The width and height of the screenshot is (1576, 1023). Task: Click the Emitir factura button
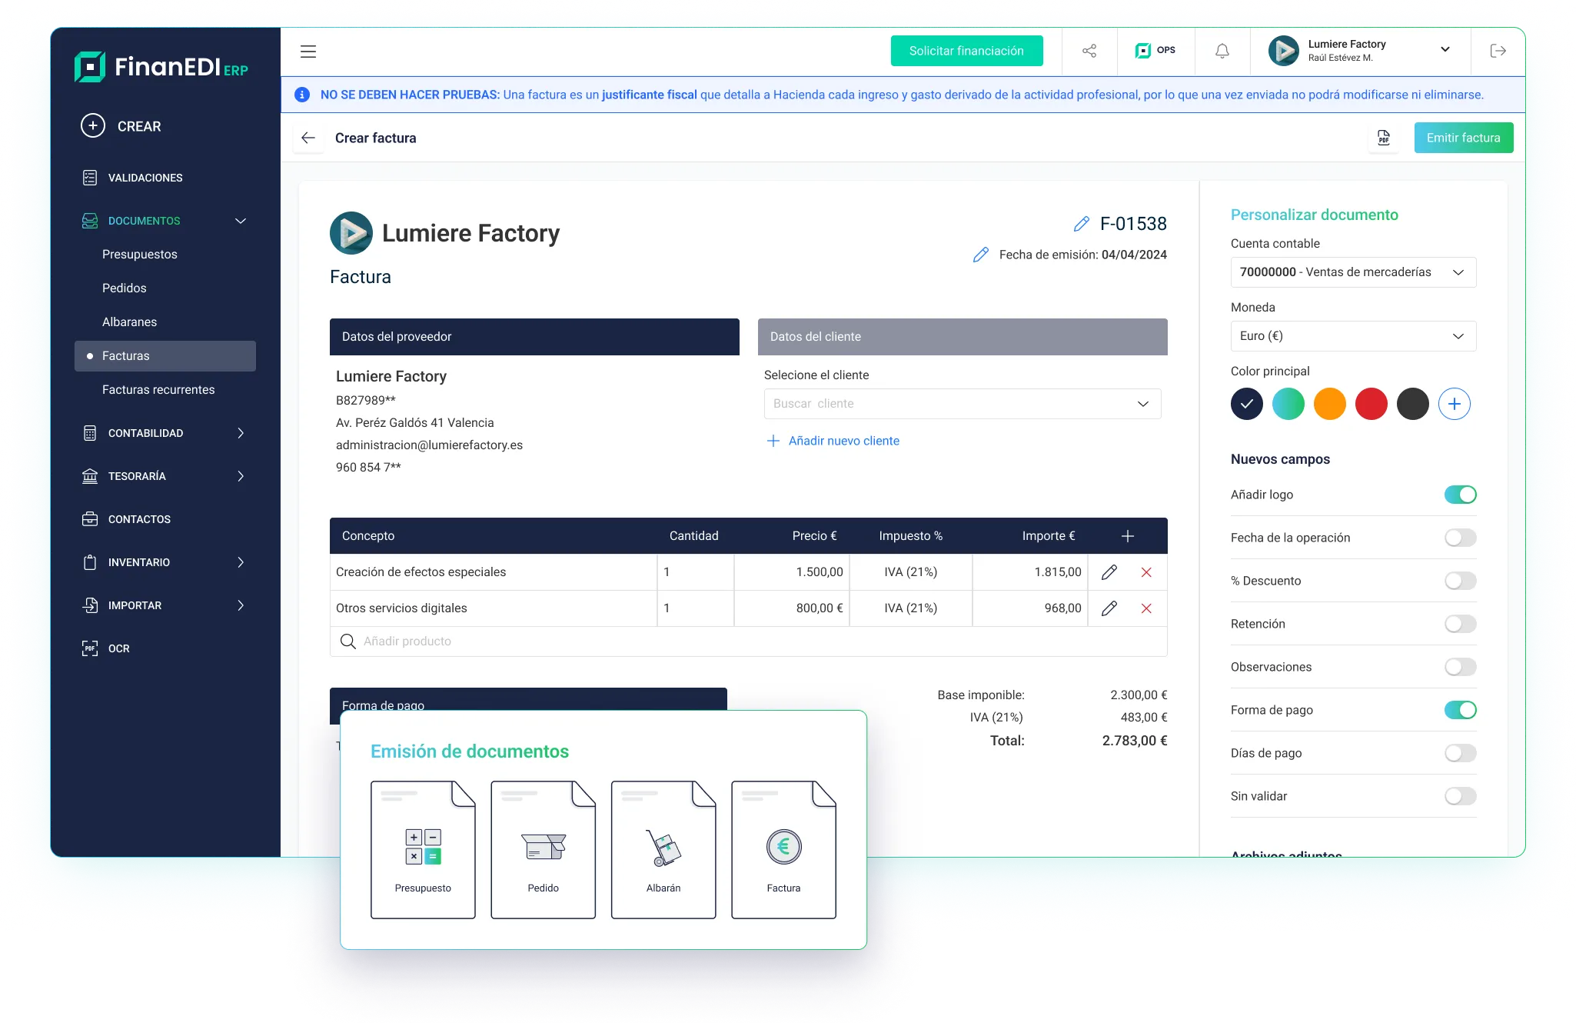[x=1463, y=138]
